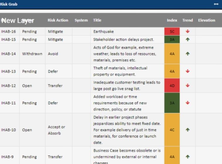The image size is (222, 164).
Task: Click the Pending status of IHAB-16
Action: pos(29,31)
